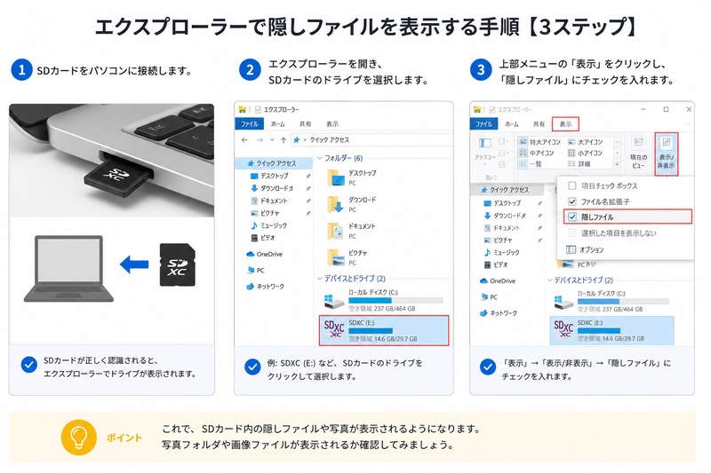Viewport: 711px width, 473px height.
Task: Open the 表示 tab in step 2 Explorer window
Action: [x=332, y=124]
